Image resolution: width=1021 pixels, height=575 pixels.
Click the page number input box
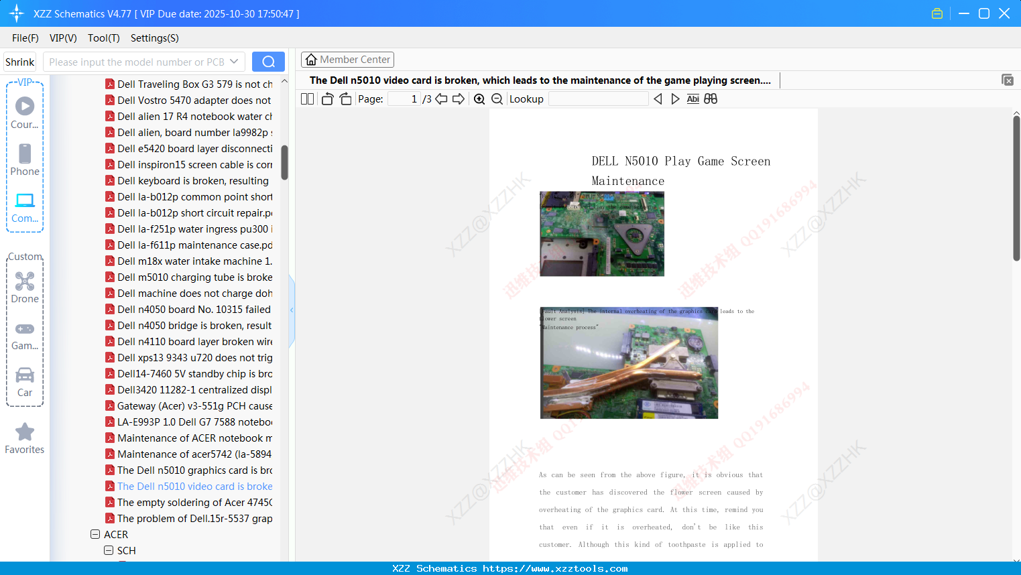point(404,99)
